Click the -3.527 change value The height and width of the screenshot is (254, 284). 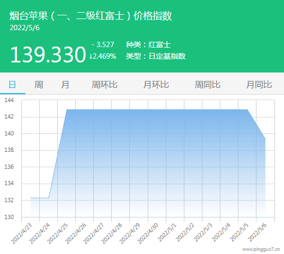coord(103,44)
